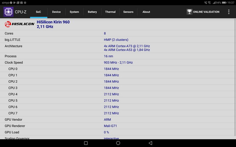Switch to the System tab
The width and height of the screenshot is (236, 147).
[x=74, y=12]
